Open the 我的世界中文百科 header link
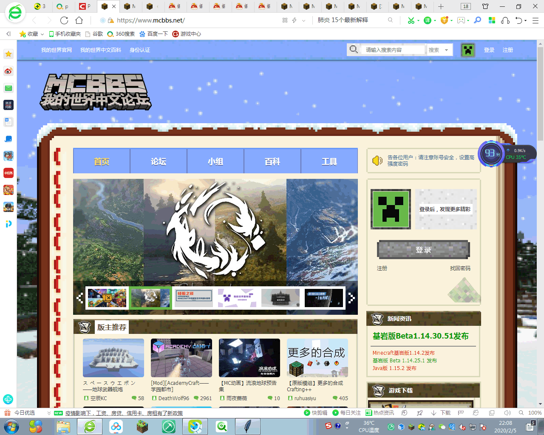 click(x=101, y=50)
